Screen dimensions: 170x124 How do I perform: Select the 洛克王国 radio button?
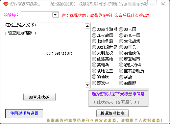tap(121, 35)
